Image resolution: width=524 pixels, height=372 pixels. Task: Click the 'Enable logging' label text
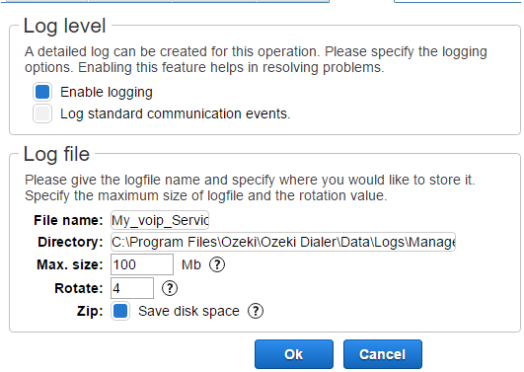pos(107,92)
